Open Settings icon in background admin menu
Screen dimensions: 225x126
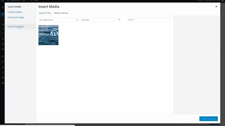pyautogui.click(x=2, y=78)
